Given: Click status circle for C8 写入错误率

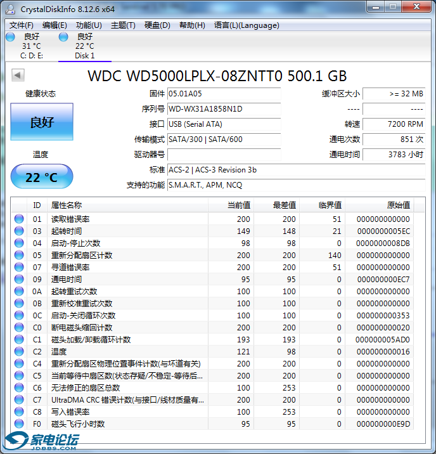Looking at the screenshot, I should pos(19,412).
